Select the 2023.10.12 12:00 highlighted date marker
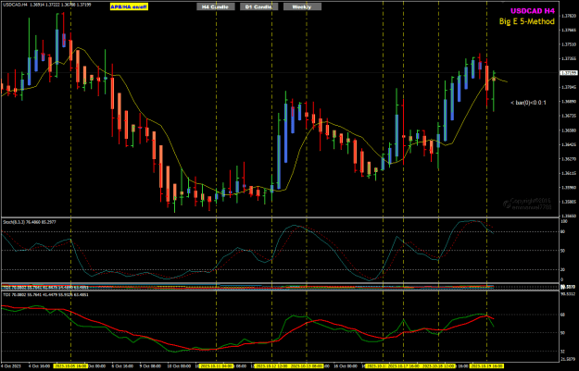This screenshot has height=371, width=579. 272,366
